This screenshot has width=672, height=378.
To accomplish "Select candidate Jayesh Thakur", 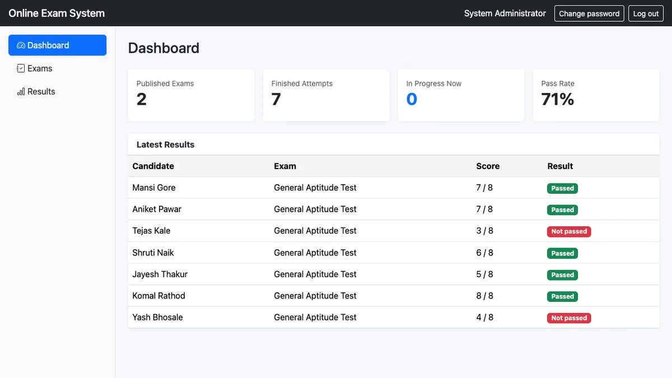I will tap(160, 274).
